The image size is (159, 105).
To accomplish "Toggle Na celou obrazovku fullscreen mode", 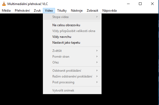I will coord(72,25).
